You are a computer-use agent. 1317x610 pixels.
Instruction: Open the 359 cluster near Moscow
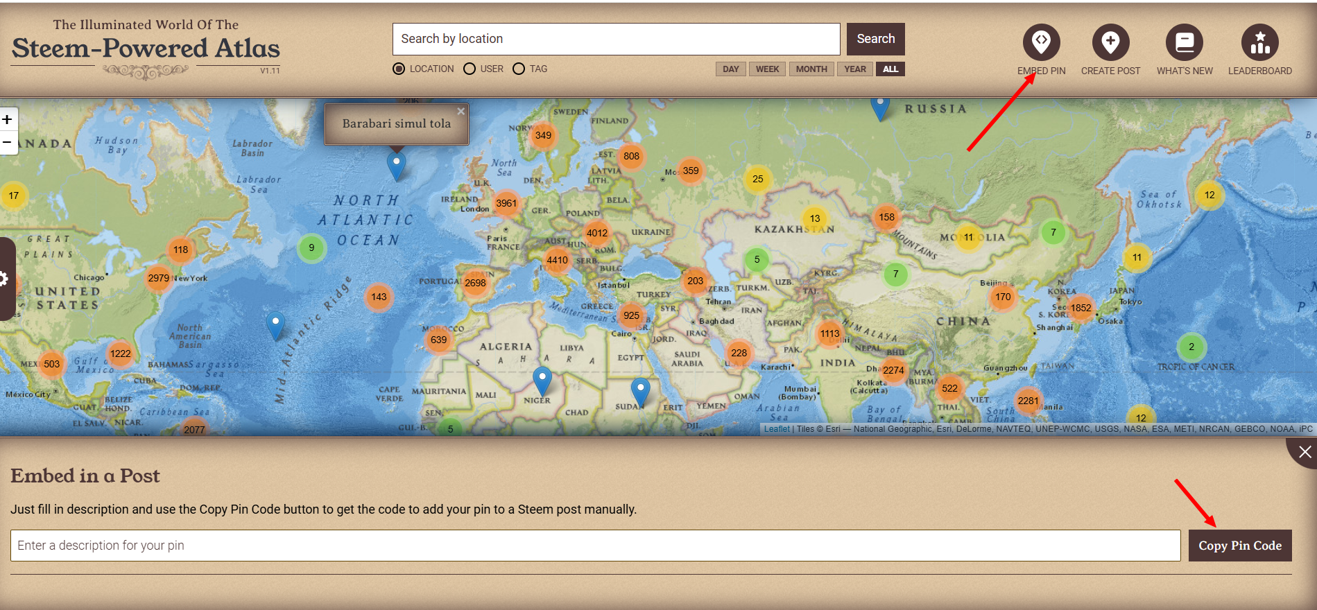coord(690,171)
